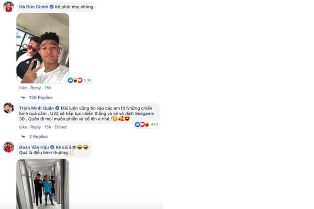
Task: Click verified badge next to Đoàn Văn Hậu
Action: (52, 147)
